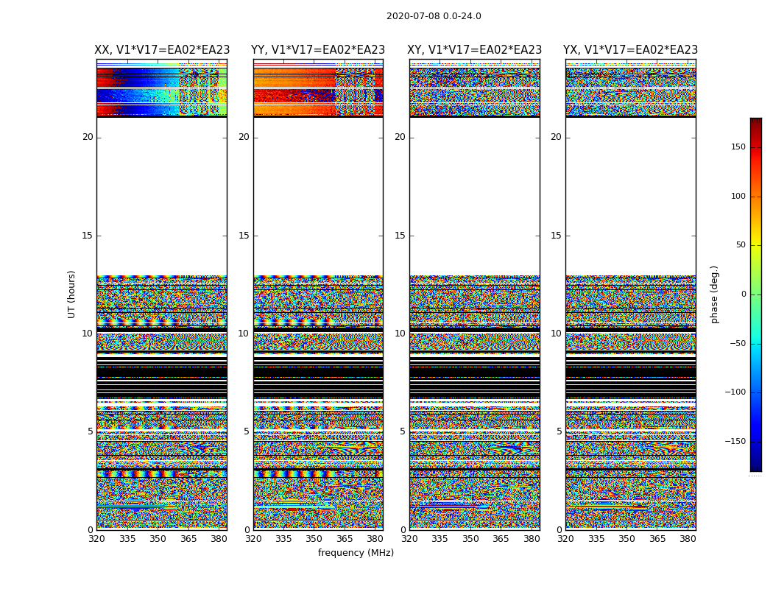Click the "5" hour tick of the YX panel

point(559,431)
